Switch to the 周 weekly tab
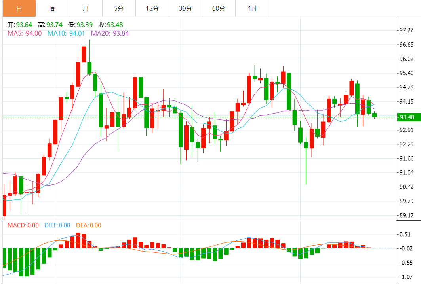Screen dimensions: 421x284 point(52,9)
